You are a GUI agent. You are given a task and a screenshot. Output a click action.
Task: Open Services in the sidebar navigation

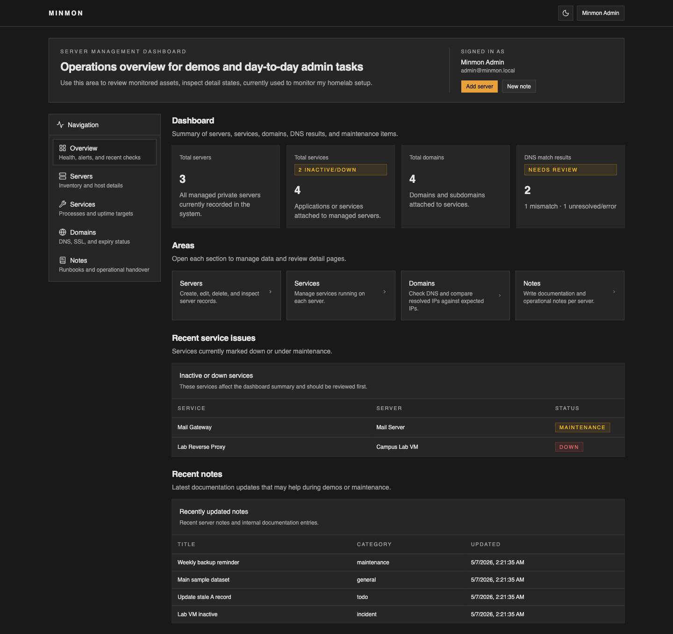click(105, 209)
